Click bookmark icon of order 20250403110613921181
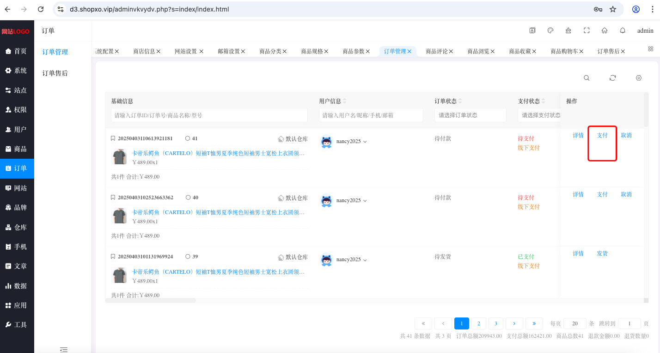Screen dimensions: 660x353 coord(113,138)
